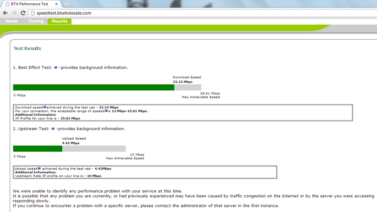The width and height of the screenshot is (377, 212).
Task: Click the green upload speed bar
Action: 38,148
